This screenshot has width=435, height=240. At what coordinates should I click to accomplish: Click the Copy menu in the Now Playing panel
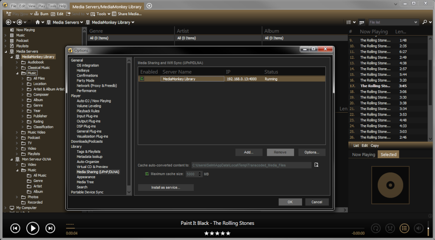coord(375,146)
